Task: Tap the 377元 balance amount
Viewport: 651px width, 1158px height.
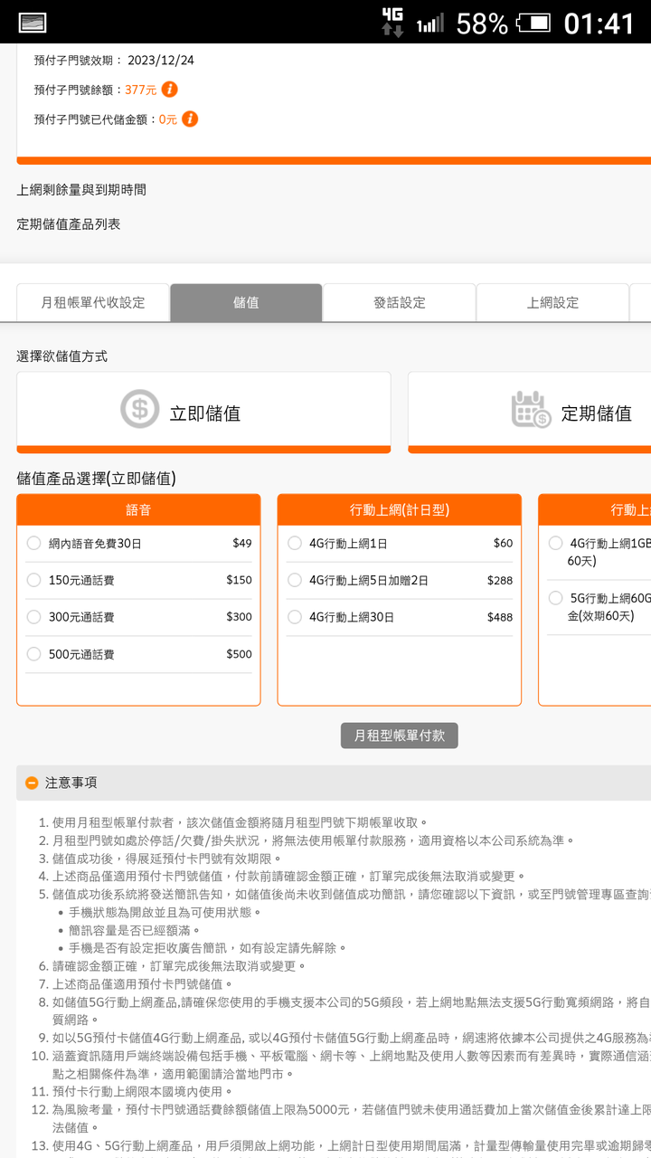Action: click(x=140, y=90)
